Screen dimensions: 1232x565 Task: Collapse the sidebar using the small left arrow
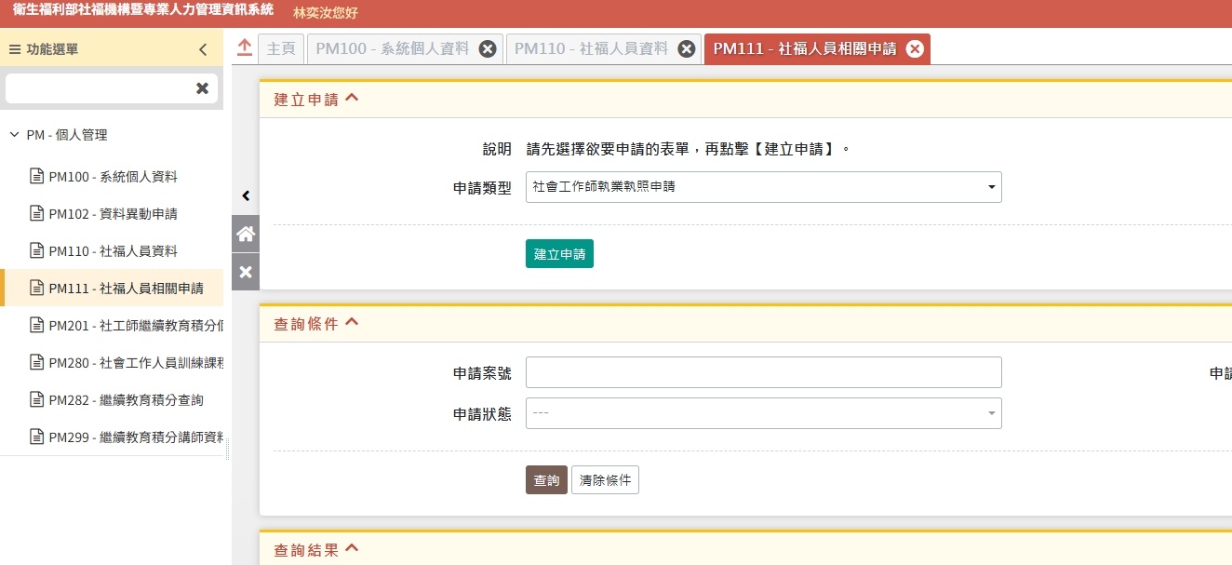coord(246,195)
